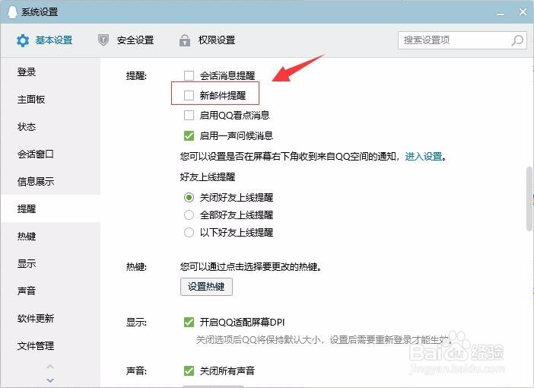This screenshot has width=534, height=388.
Task: Switch to the 安全设置 tab
Action: pyautogui.click(x=126, y=40)
